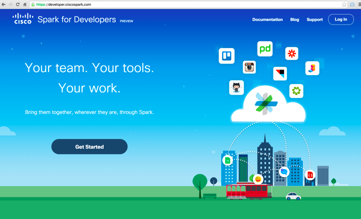Click the Spark for Developers title

coord(77,19)
